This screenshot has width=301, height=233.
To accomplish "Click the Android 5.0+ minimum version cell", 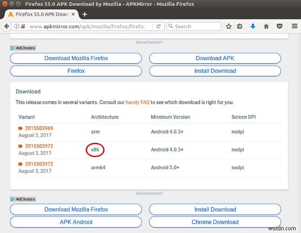I will click(x=165, y=167).
